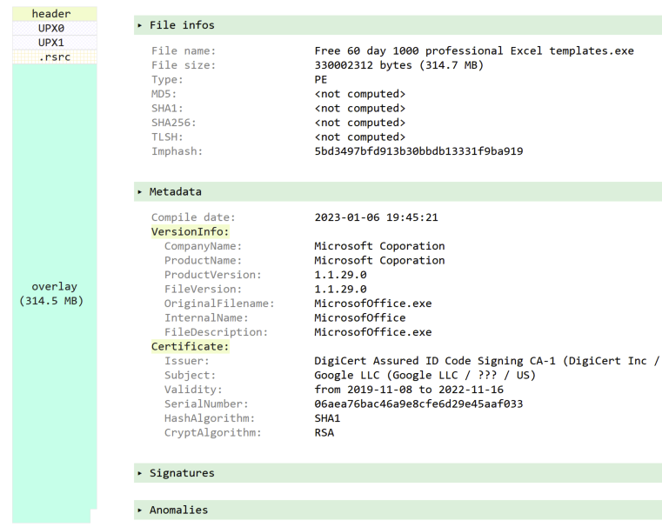The image size is (662, 527).
Task: Click the Certificate: label
Action: coord(190,346)
